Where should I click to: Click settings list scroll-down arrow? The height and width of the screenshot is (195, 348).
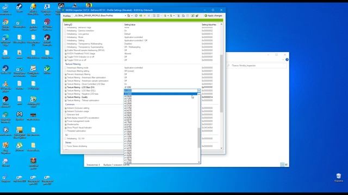coord(221,148)
